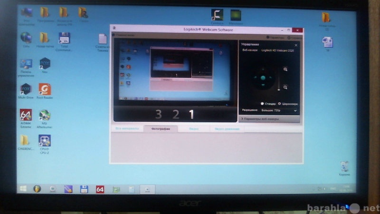
Task: Open the CINEBENCH folder on desktop
Action: click(x=25, y=143)
